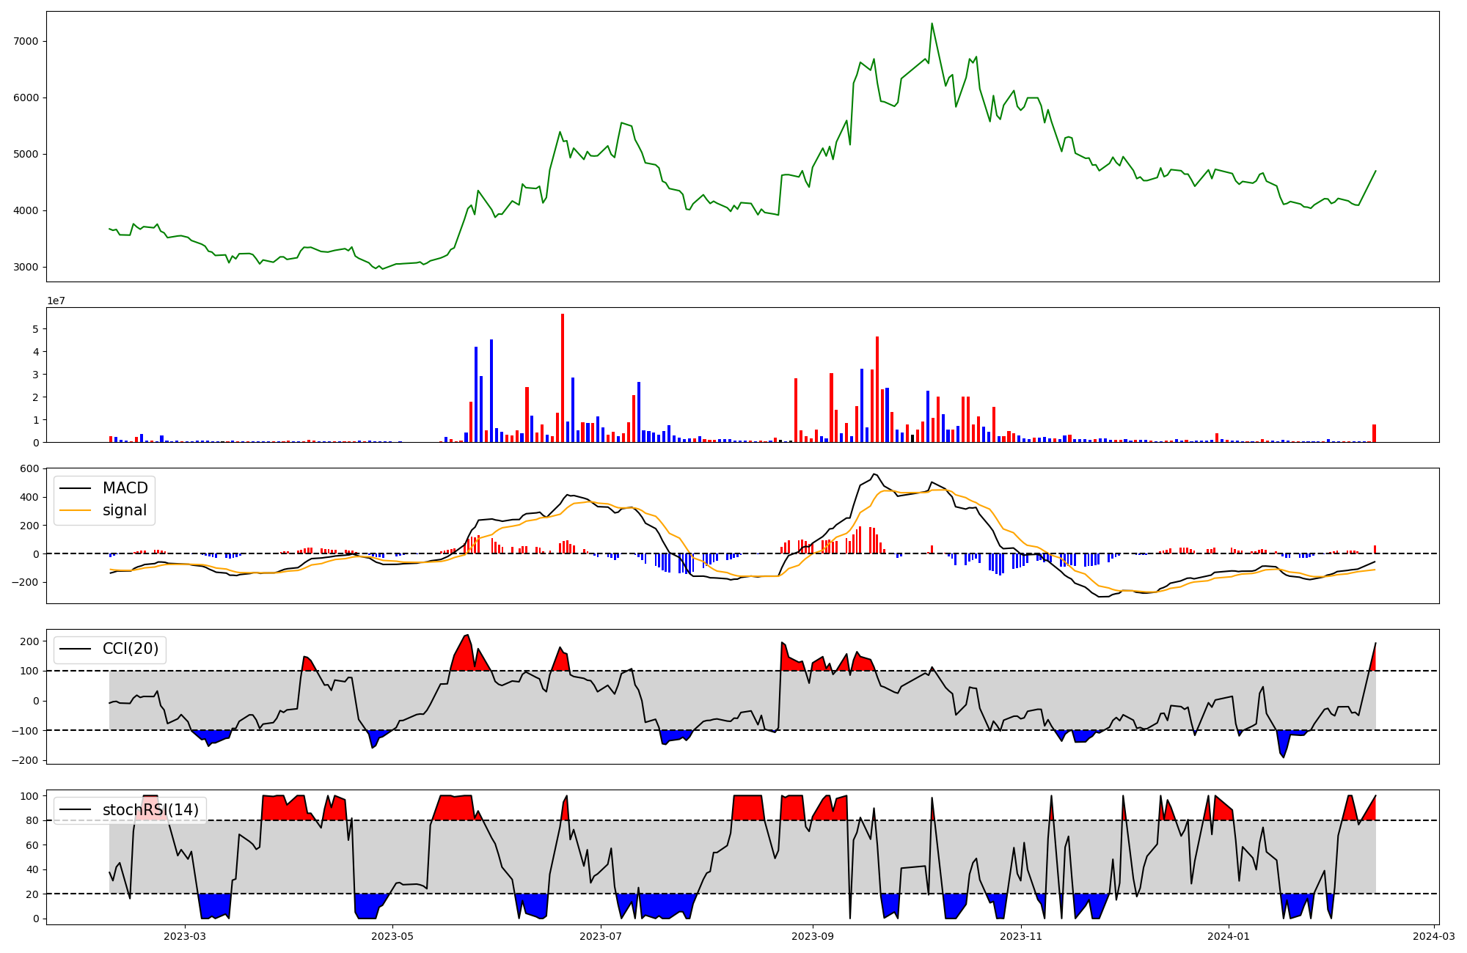Click the -200 label on the CCI axis
This screenshot has width=1467, height=953.
pyautogui.click(x=25, y=760)
